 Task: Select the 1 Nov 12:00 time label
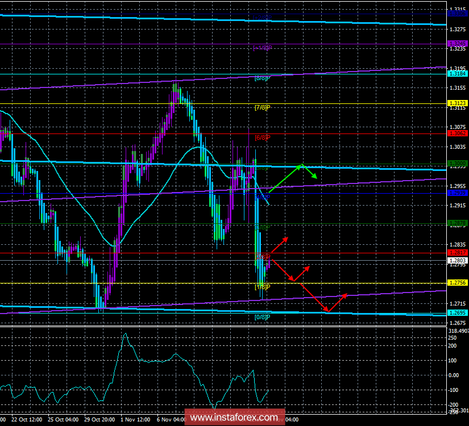pos(136,419)
